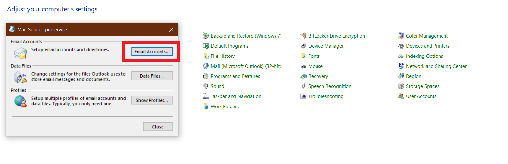Click the Programs and Features icon

point(205,76)
